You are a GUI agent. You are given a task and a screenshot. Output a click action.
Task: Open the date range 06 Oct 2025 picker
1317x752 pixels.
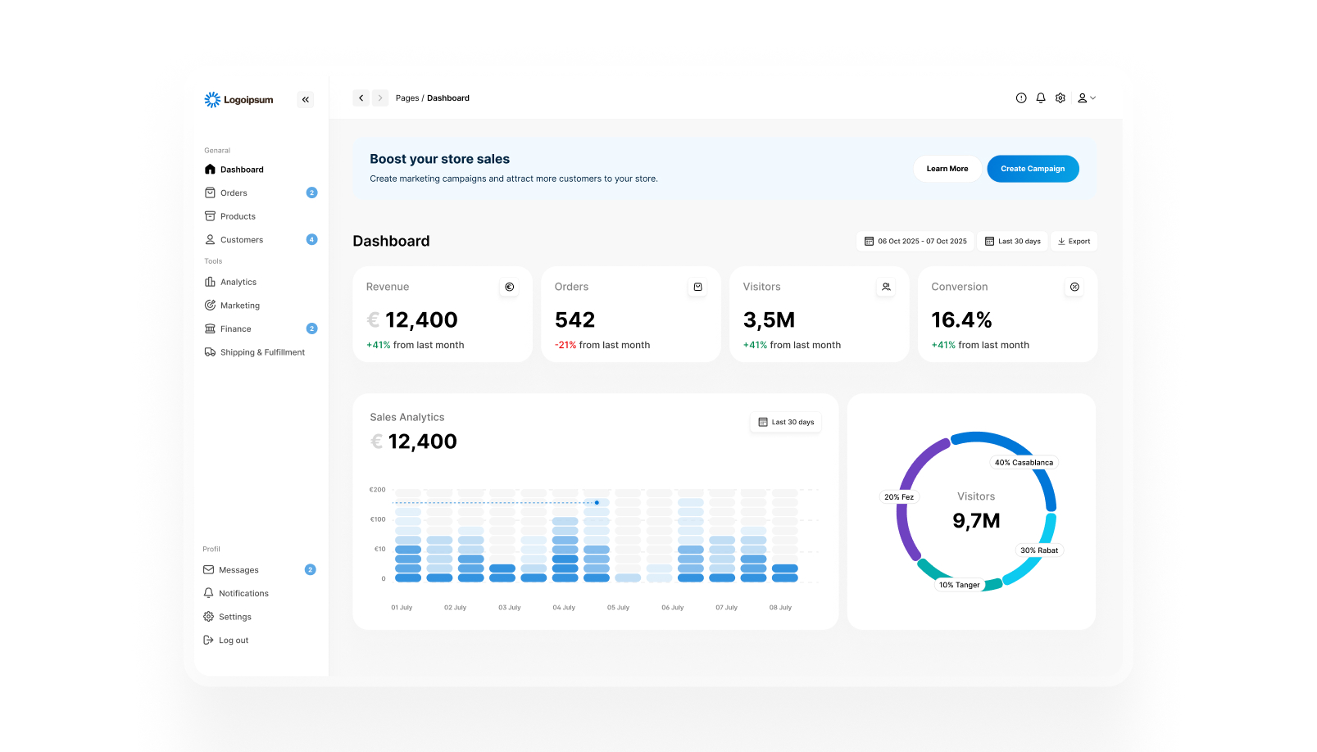pyautogui.click(x=915, y=242)
